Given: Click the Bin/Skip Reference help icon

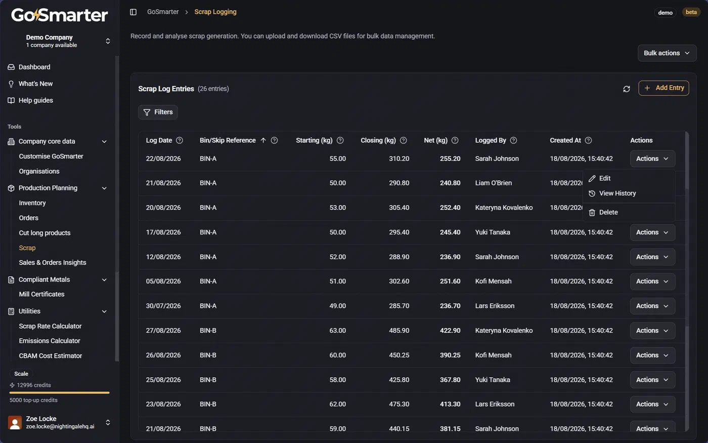Looking at the screenshot, I should click(x=274, y=140).
